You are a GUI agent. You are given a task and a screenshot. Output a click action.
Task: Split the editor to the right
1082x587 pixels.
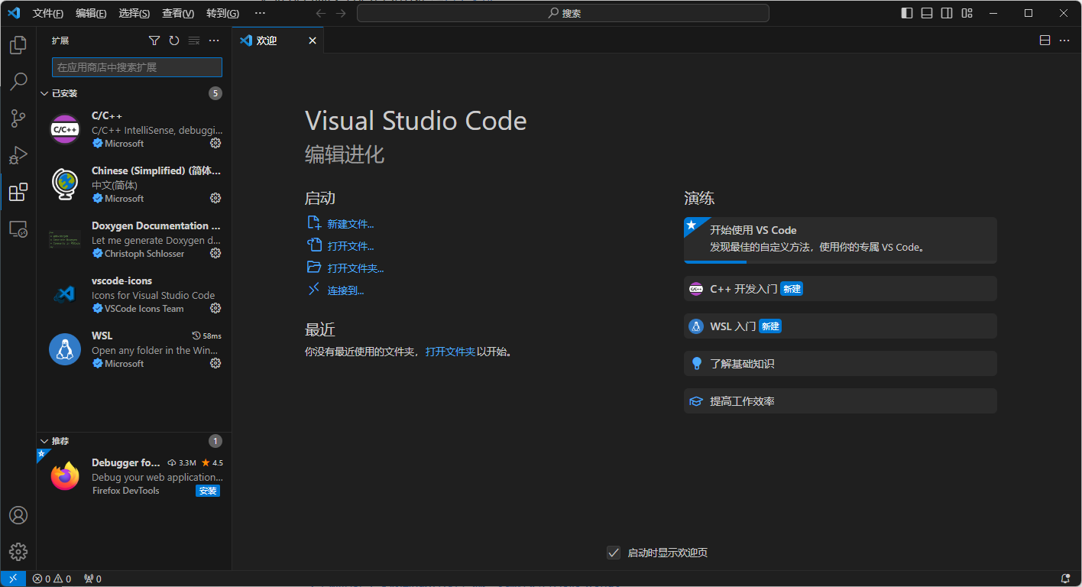(1045, 41)
